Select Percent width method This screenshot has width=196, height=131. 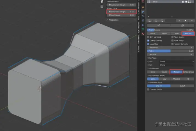(188, 34)
